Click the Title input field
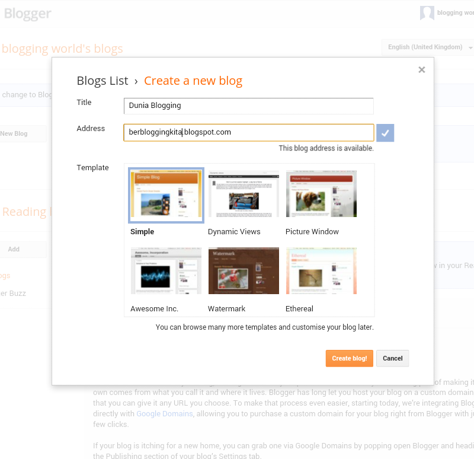 click(x=248, y=106)
